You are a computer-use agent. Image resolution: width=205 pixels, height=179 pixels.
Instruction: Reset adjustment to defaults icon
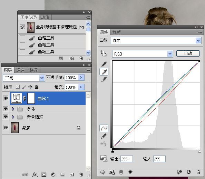point(189,172)
